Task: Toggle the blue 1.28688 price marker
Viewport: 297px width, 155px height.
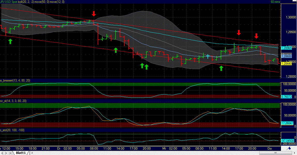Action: coord(286,56)
